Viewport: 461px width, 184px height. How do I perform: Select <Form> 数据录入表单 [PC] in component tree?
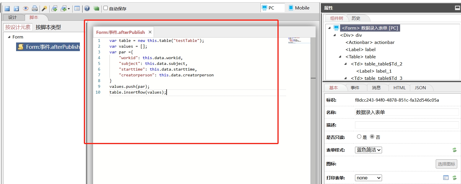[370, 28]
